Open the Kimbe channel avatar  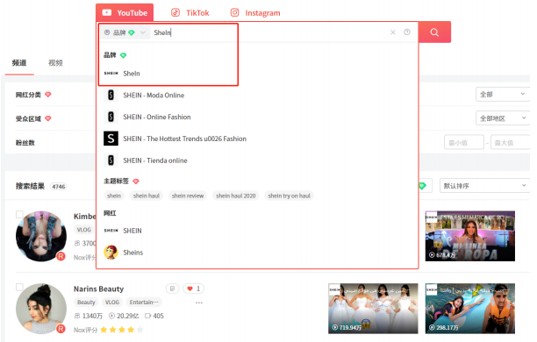coord(41,236)
